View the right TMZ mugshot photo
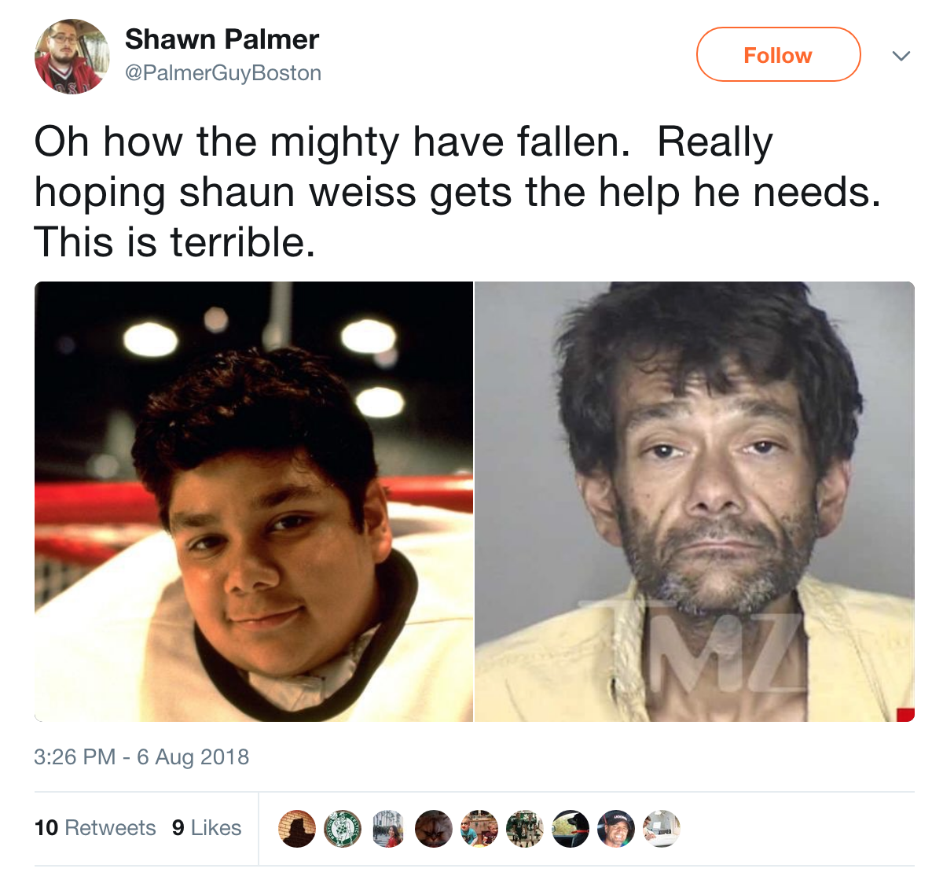 (694, 502)
